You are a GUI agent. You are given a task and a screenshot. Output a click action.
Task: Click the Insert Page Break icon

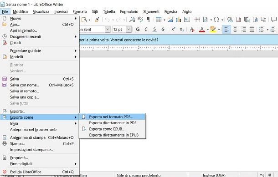click(x=197, y=20)
